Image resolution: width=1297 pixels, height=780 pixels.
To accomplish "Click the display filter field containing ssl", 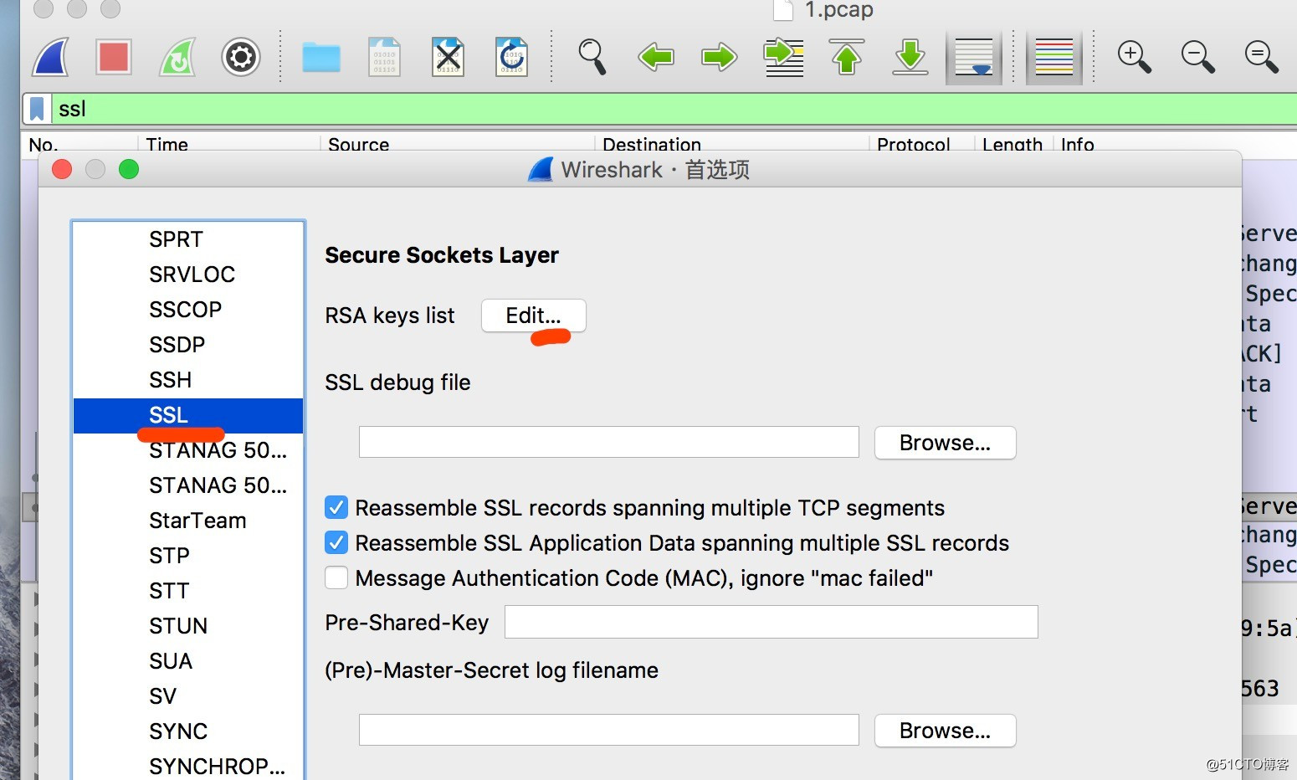I will 674,109.
